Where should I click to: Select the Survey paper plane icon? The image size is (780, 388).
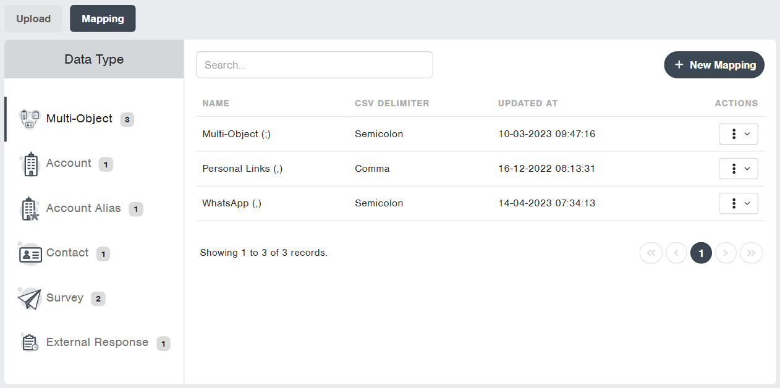click(29, 298)
